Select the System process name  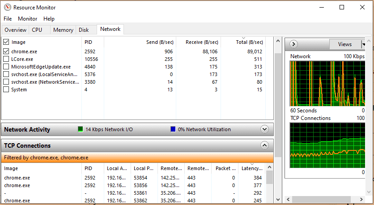[x=19, y=90]
